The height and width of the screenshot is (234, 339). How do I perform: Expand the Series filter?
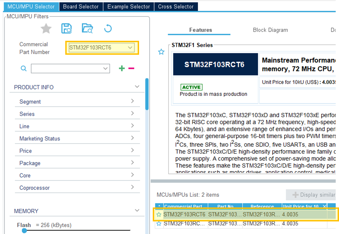click(x=132, y=113)
